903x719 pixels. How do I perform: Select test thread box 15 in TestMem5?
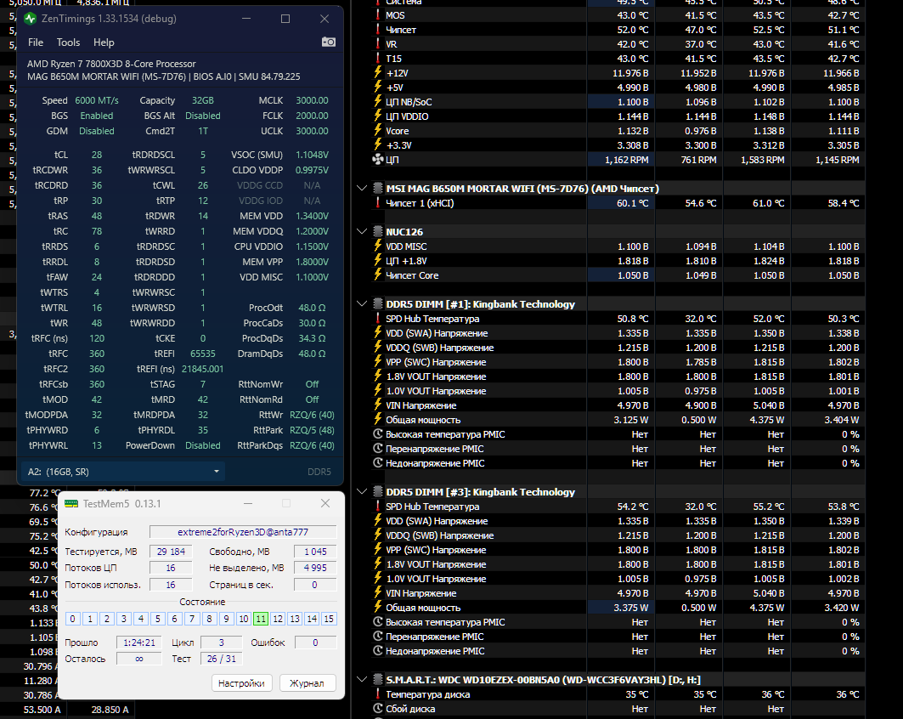329,619
